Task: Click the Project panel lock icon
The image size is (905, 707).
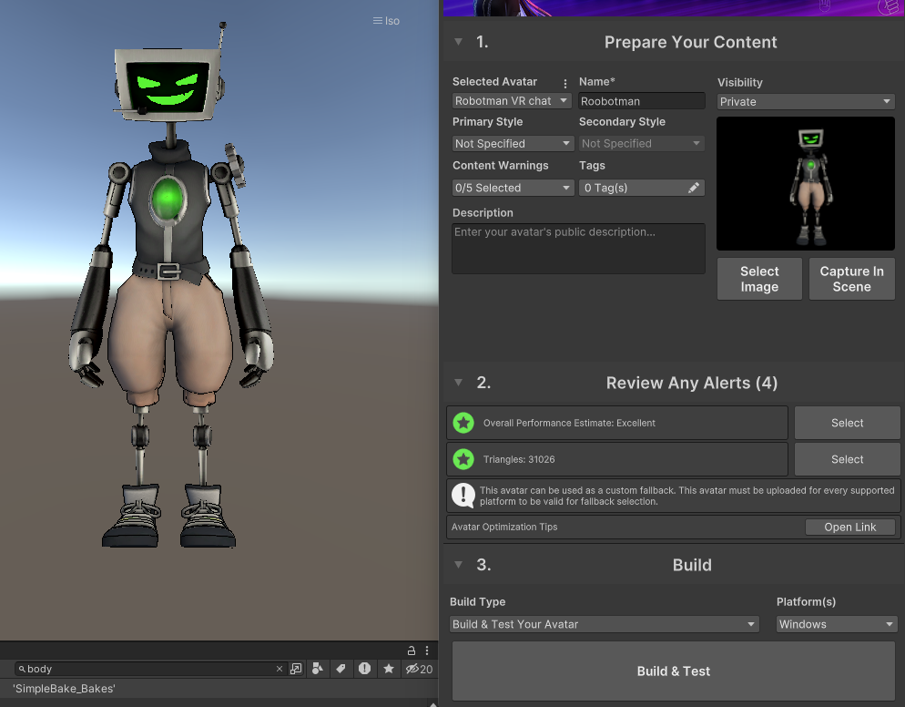Action: (x=412, y=651)
